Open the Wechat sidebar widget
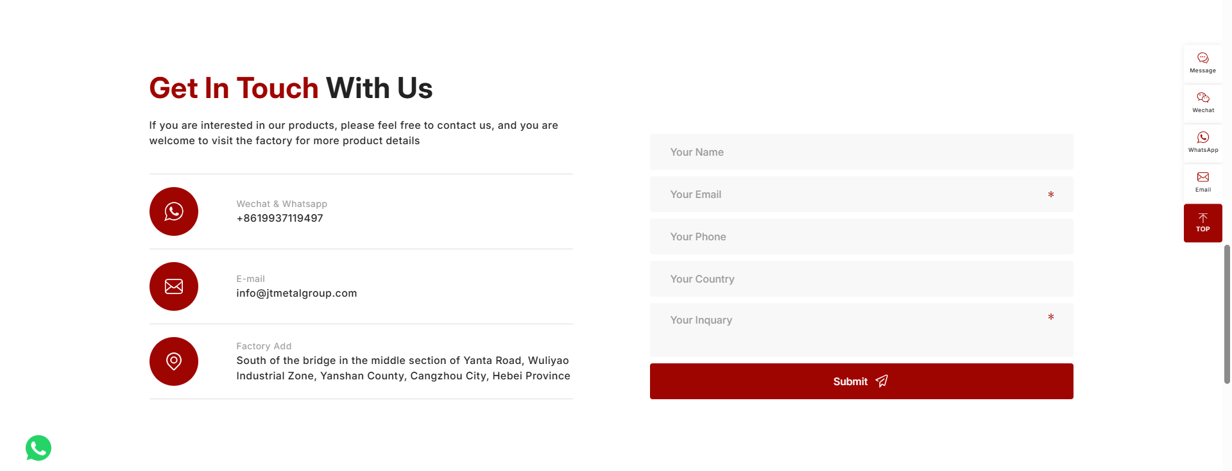Screen dimensions: 1232x471 click(x=1202, y=103)
